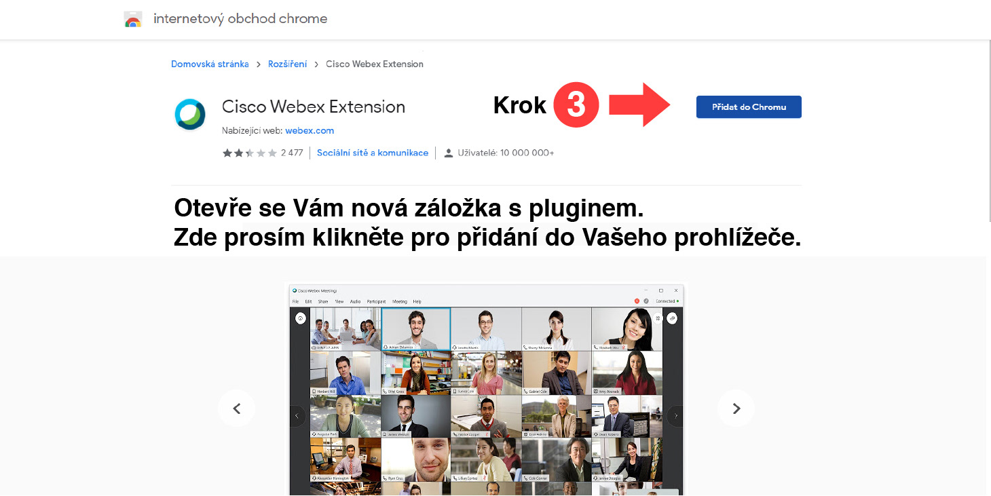Open Sociální sítě a komunikace category link

click(x=373, y=153)
